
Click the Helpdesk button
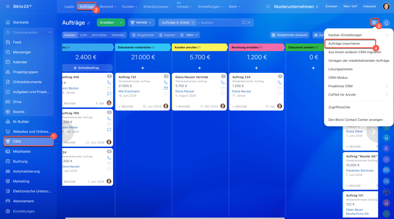click(370, 6)
